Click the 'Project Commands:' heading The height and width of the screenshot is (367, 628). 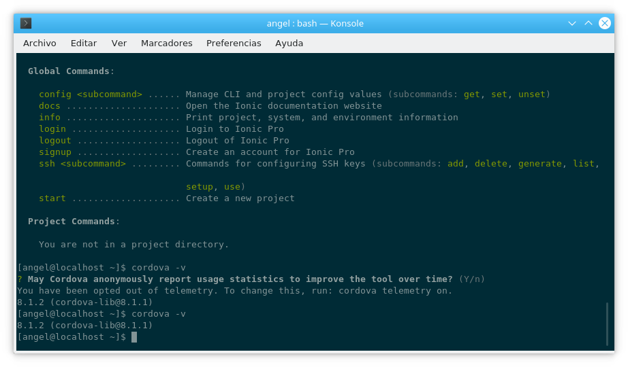(74, 222)
